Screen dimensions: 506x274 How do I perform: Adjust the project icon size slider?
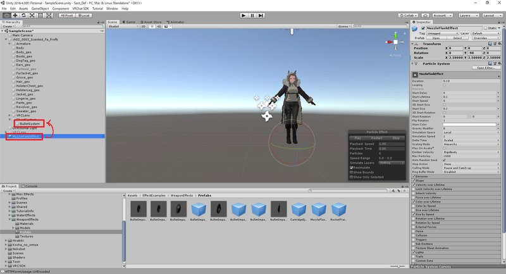[399, 266]
